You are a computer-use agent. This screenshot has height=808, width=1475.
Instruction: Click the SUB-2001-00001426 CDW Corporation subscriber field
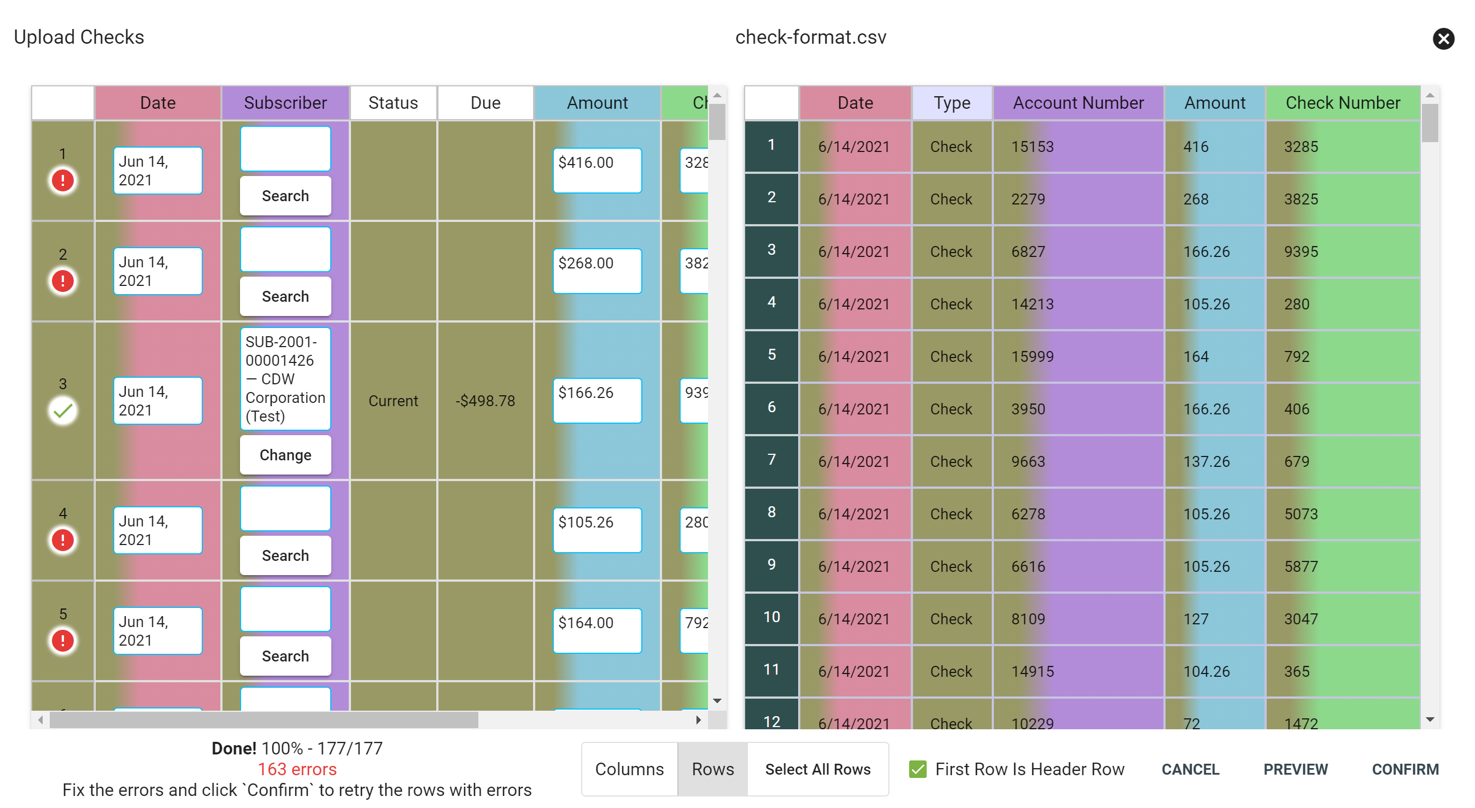[x=285, y=379]
